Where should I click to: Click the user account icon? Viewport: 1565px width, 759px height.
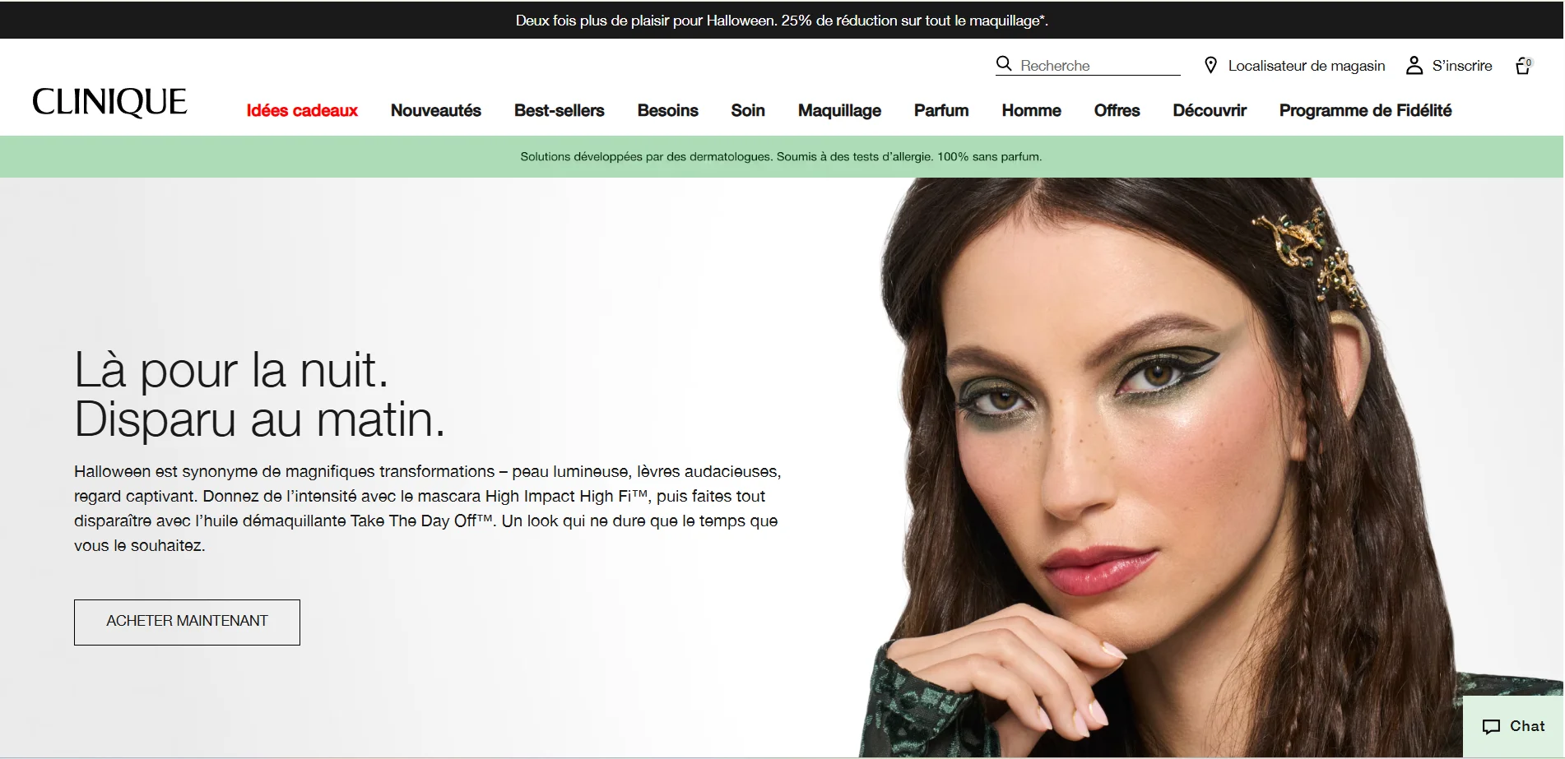1414,65
